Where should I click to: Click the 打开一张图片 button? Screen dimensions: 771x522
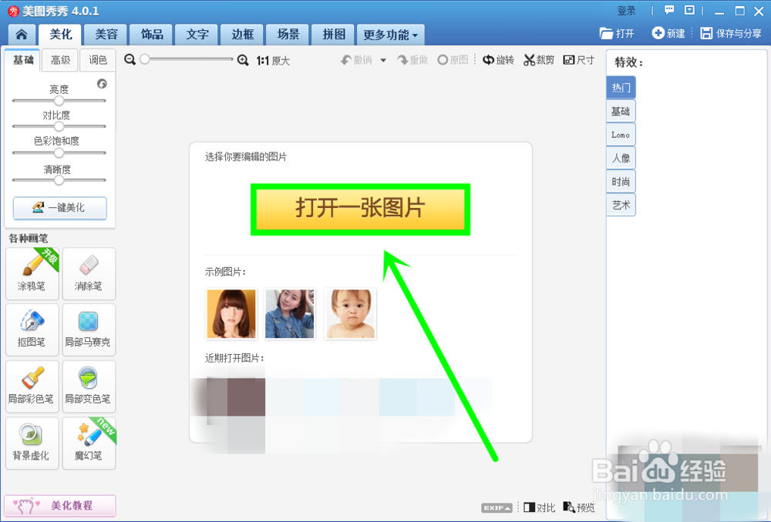(360, 209)
